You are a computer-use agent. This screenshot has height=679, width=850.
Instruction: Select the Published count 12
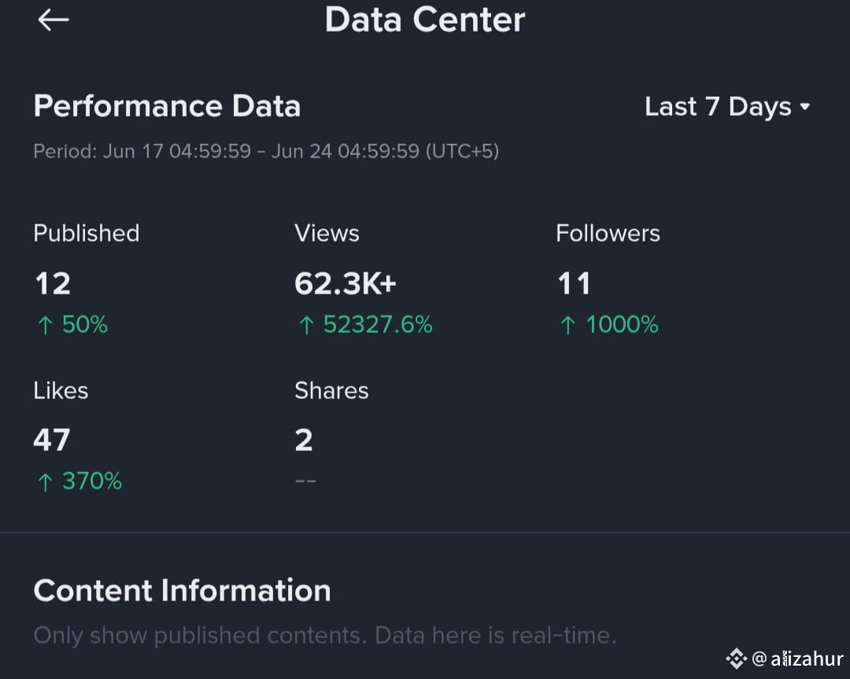pos(53,283)
